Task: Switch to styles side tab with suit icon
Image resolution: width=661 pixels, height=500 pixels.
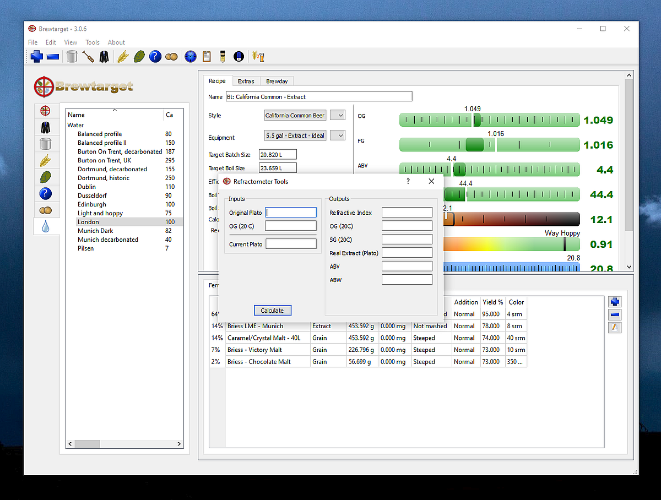Action: coord(45,127)
